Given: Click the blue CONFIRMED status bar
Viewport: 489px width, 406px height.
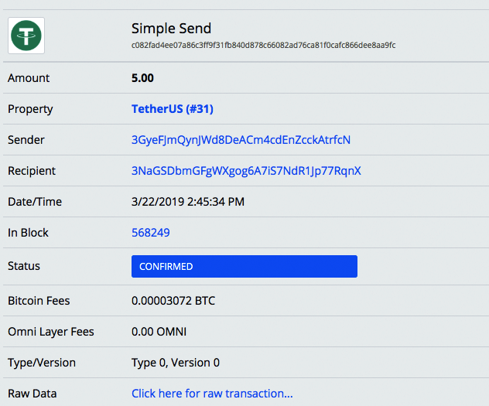Looking at the screenshot, I should (x=244, y=266).
